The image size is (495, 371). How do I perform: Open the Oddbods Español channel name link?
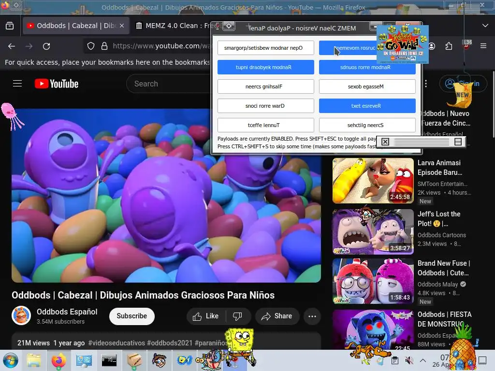67,312
